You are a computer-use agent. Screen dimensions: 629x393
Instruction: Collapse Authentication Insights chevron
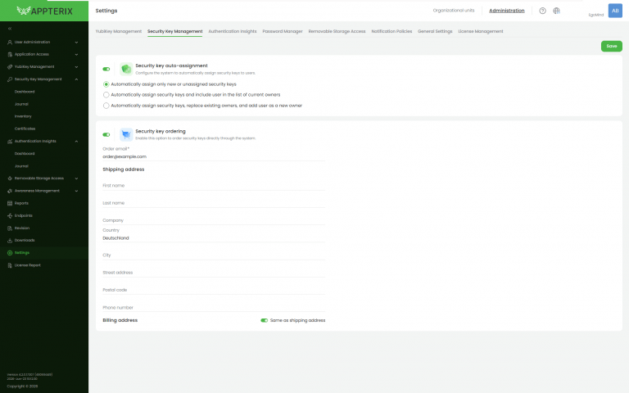(76, 141)
